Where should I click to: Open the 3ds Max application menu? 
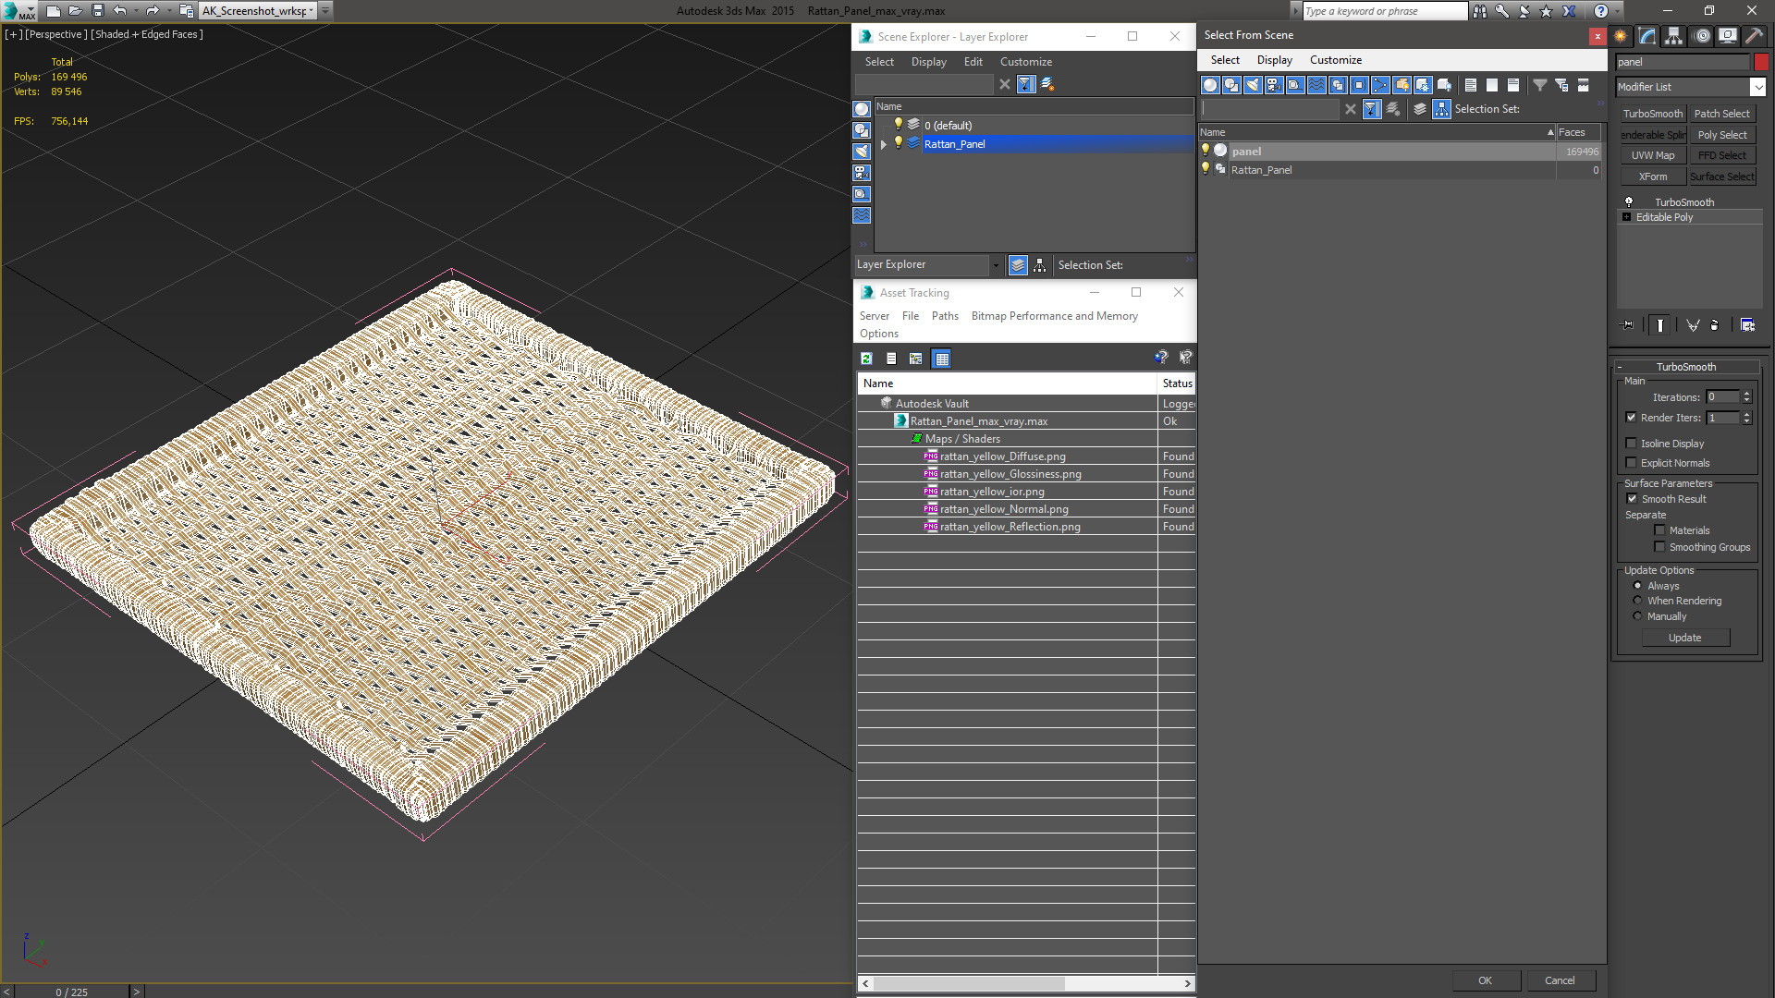coord(18,11)
